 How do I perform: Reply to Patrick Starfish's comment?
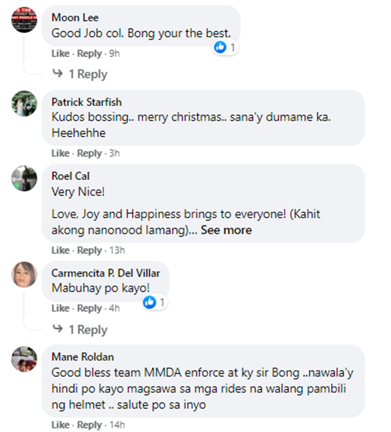click(89, 153)
